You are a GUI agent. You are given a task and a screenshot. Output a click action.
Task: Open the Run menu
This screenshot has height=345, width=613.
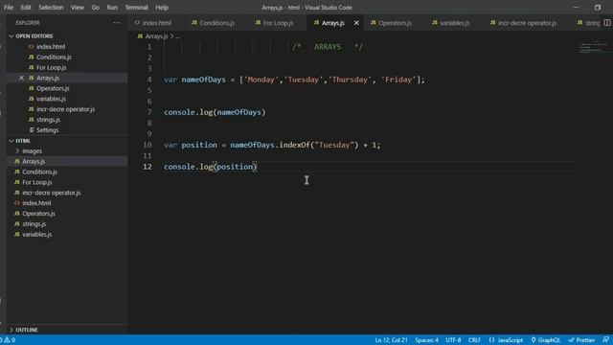[x=112, y=8]
